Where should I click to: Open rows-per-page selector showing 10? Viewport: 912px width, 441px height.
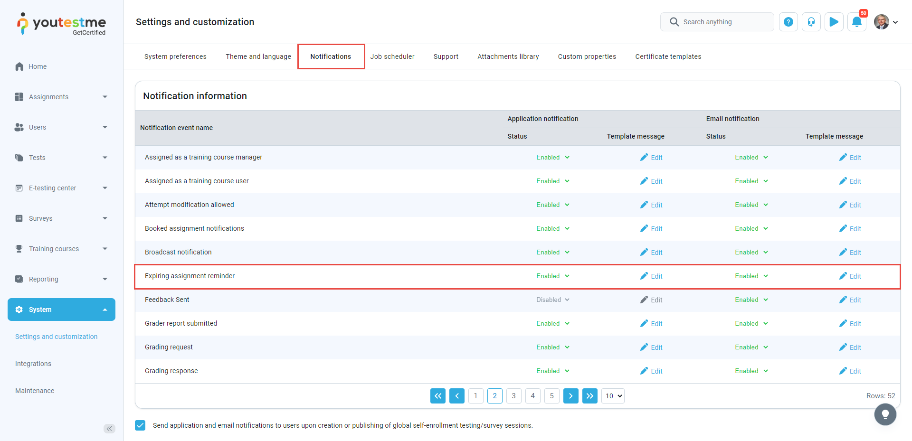click(x=613, y=396)
